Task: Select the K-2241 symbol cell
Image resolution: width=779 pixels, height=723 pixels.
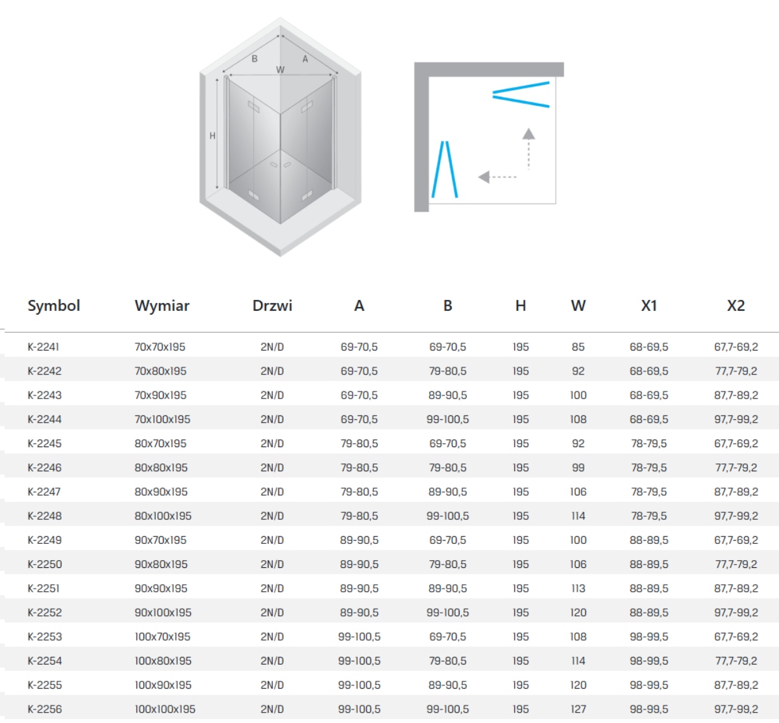Action: point(43,347)
